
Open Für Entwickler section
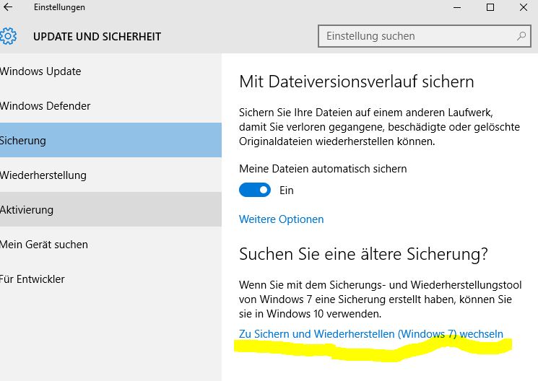tap(110, 279)
